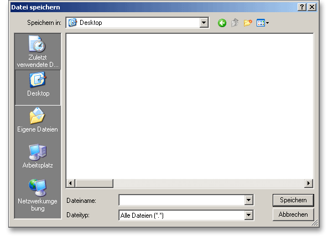
Task: Click the horizontal scrollbar left arrow
Action: pos(71,183)
